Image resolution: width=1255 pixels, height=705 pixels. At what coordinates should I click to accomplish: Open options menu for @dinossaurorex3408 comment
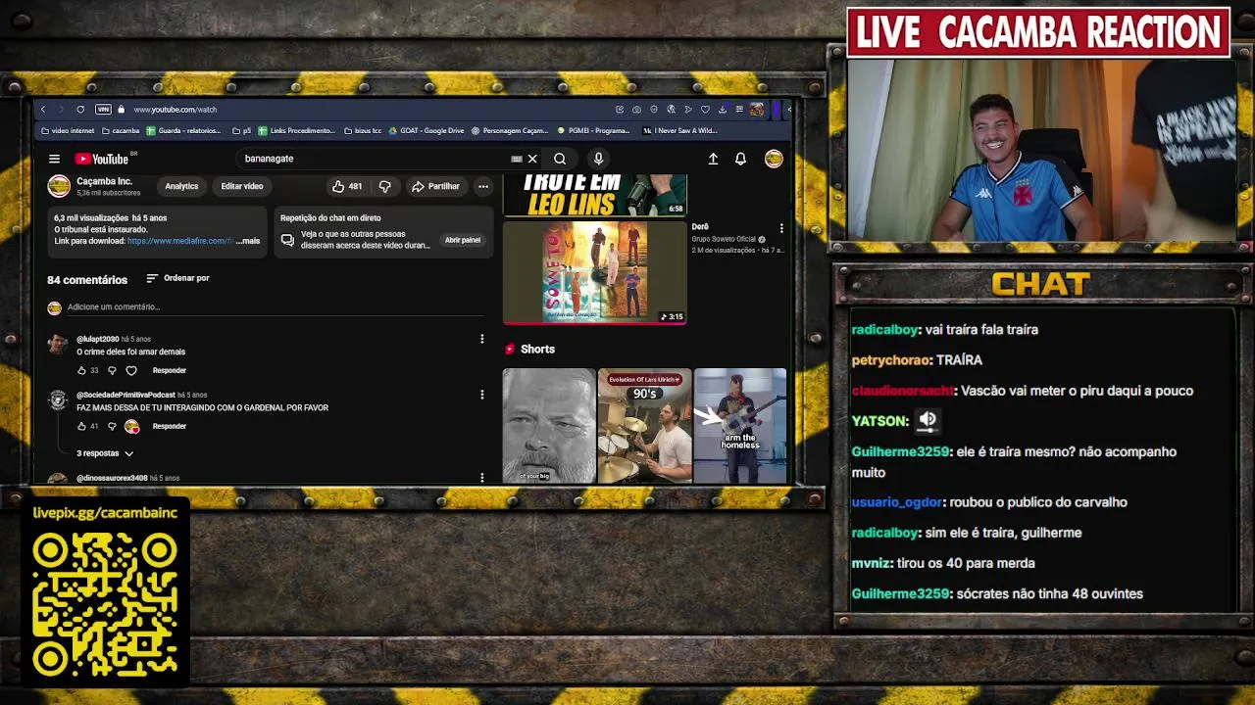(481, 478)
